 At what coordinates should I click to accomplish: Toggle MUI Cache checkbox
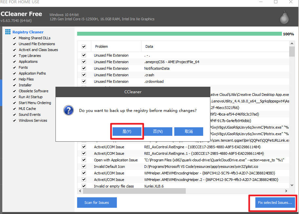(x=14, y=109)
